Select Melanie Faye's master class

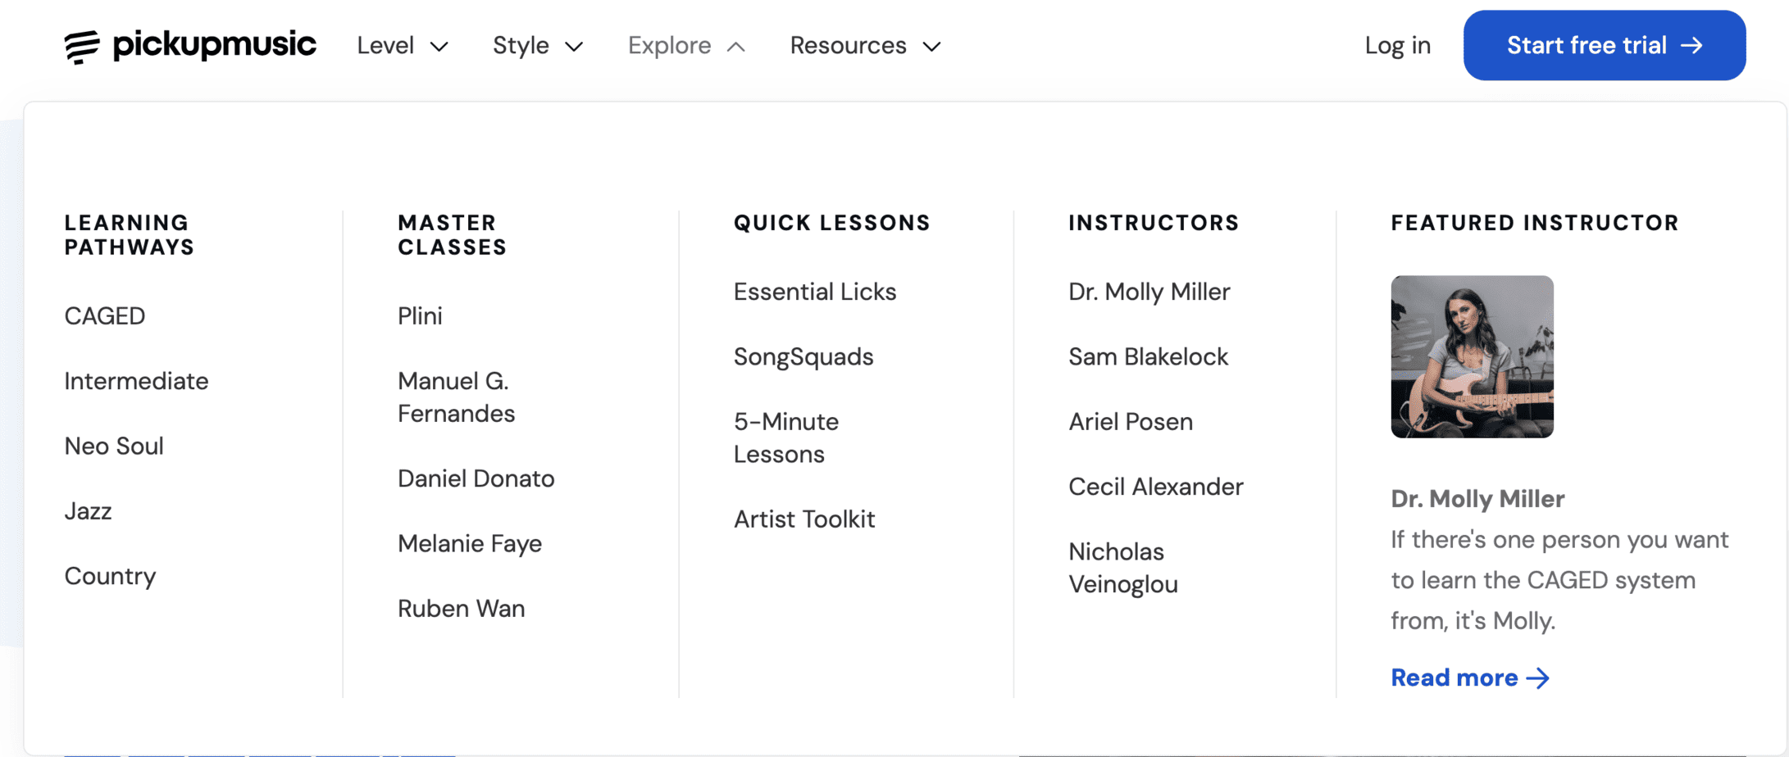(x=469, y=543)
